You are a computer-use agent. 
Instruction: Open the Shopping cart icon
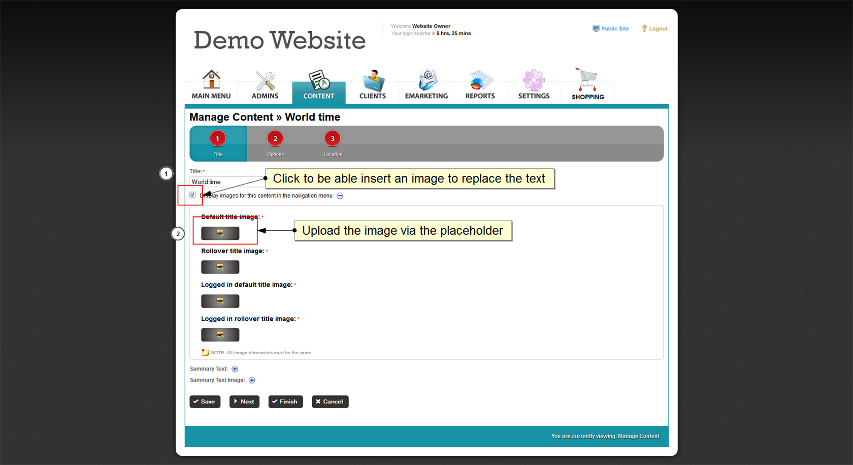pyautogui.click(x=587, y=80)
